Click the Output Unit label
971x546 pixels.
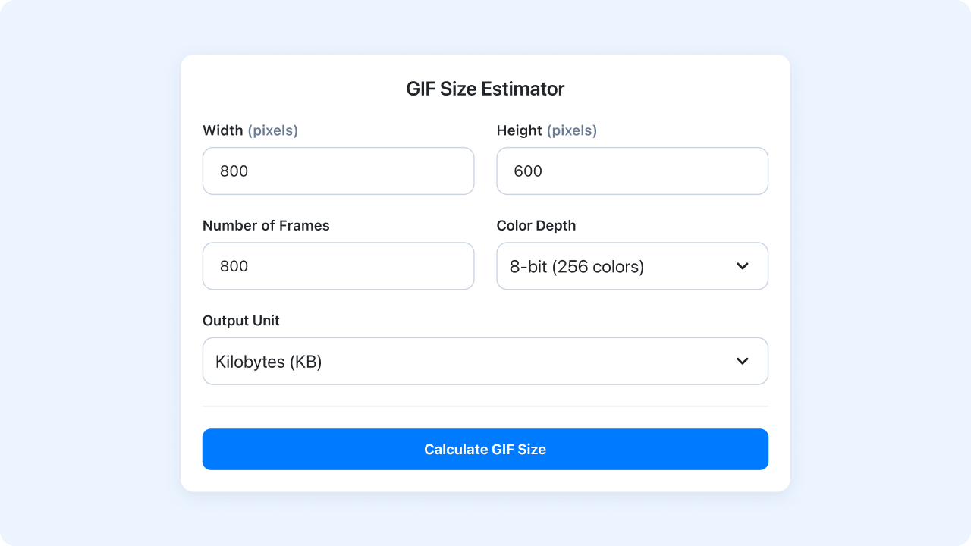point(240,321)
